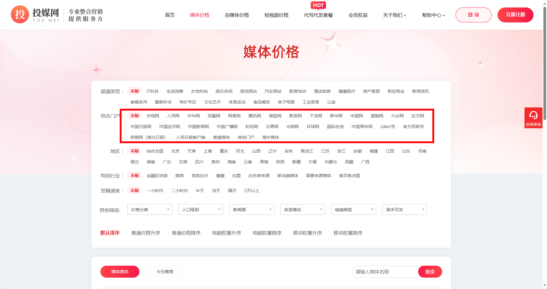Select the 媒体查找 tab
547x289 pixels.
pos(120,272)
